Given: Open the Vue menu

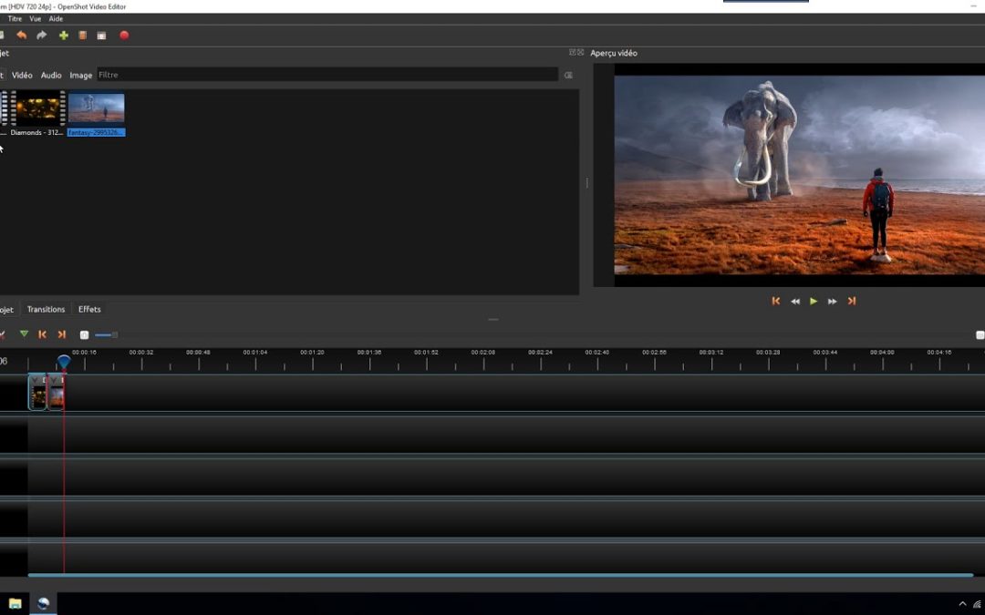Looking at the screenshot, I should tap(35, 18).
